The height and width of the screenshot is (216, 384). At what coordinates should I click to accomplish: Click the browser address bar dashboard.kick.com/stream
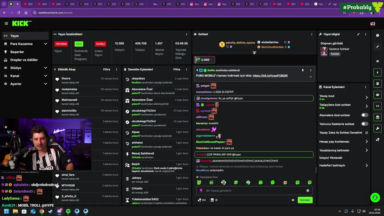pos(55,13)
